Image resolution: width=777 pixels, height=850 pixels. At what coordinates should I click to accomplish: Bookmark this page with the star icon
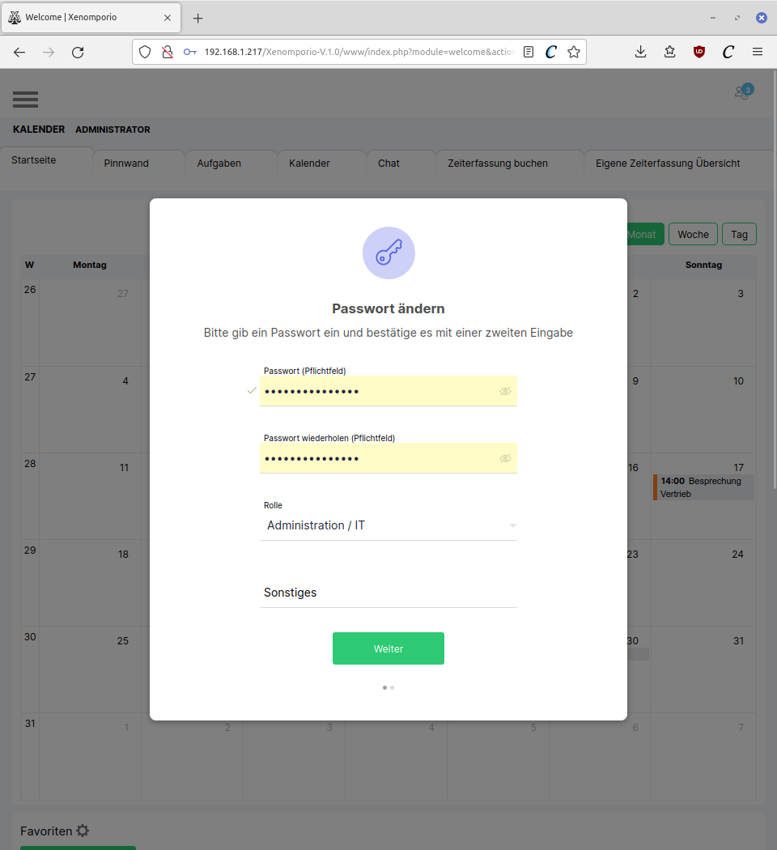(x=574, y=52)
